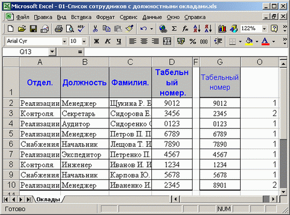Insert hyperlink globe icon
Screen dimensions: 290x215
tap(163, 29)
